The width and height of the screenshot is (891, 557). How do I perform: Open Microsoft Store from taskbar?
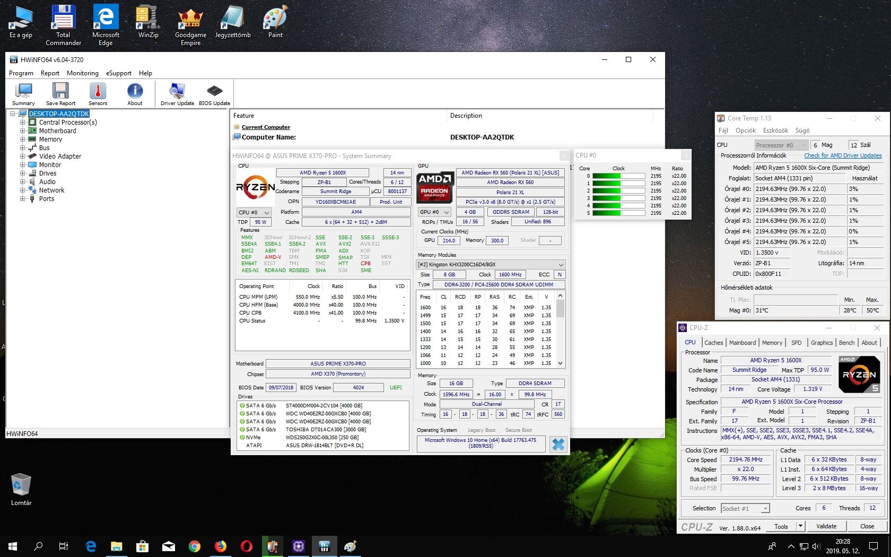(142, 546)
